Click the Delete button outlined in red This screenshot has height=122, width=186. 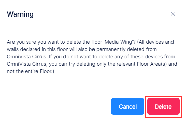click(x=163, y=106)
